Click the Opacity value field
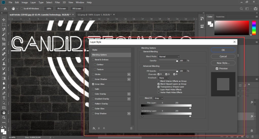 [183, 61]
